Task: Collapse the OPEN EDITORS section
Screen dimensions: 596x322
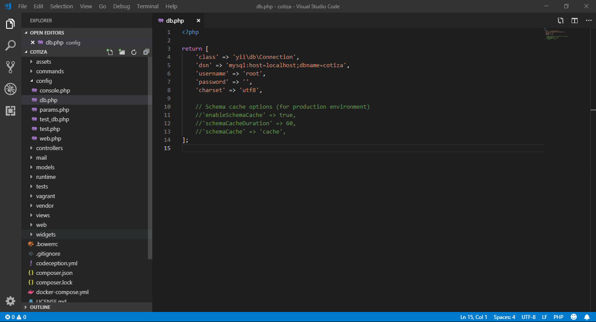Action: 47,33
